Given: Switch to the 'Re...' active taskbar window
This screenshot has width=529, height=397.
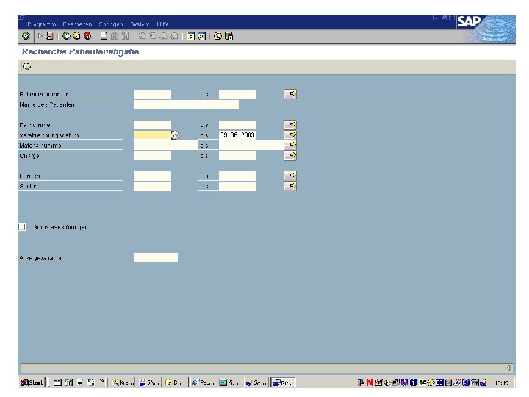Looking at the screenshot, I should point(284,382).
